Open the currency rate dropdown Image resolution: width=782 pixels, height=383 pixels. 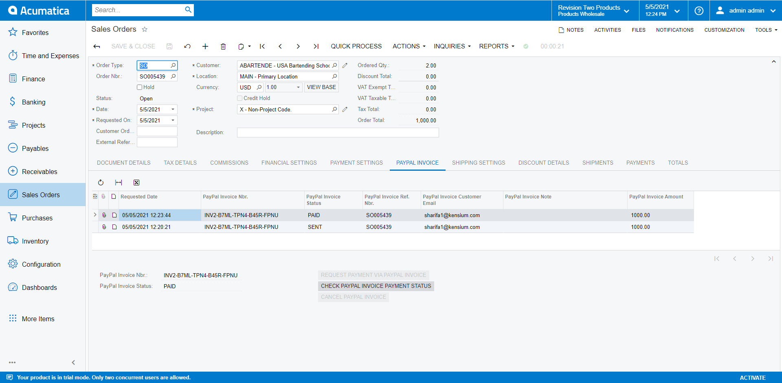(298, 87)
